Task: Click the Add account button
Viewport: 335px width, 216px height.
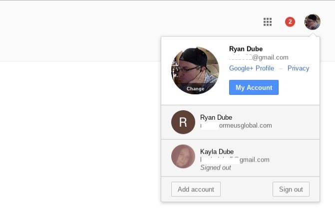Action: (196, 189)
